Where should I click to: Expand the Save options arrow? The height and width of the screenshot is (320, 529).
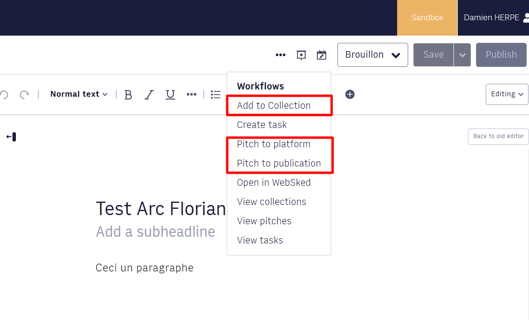(462, 55)
